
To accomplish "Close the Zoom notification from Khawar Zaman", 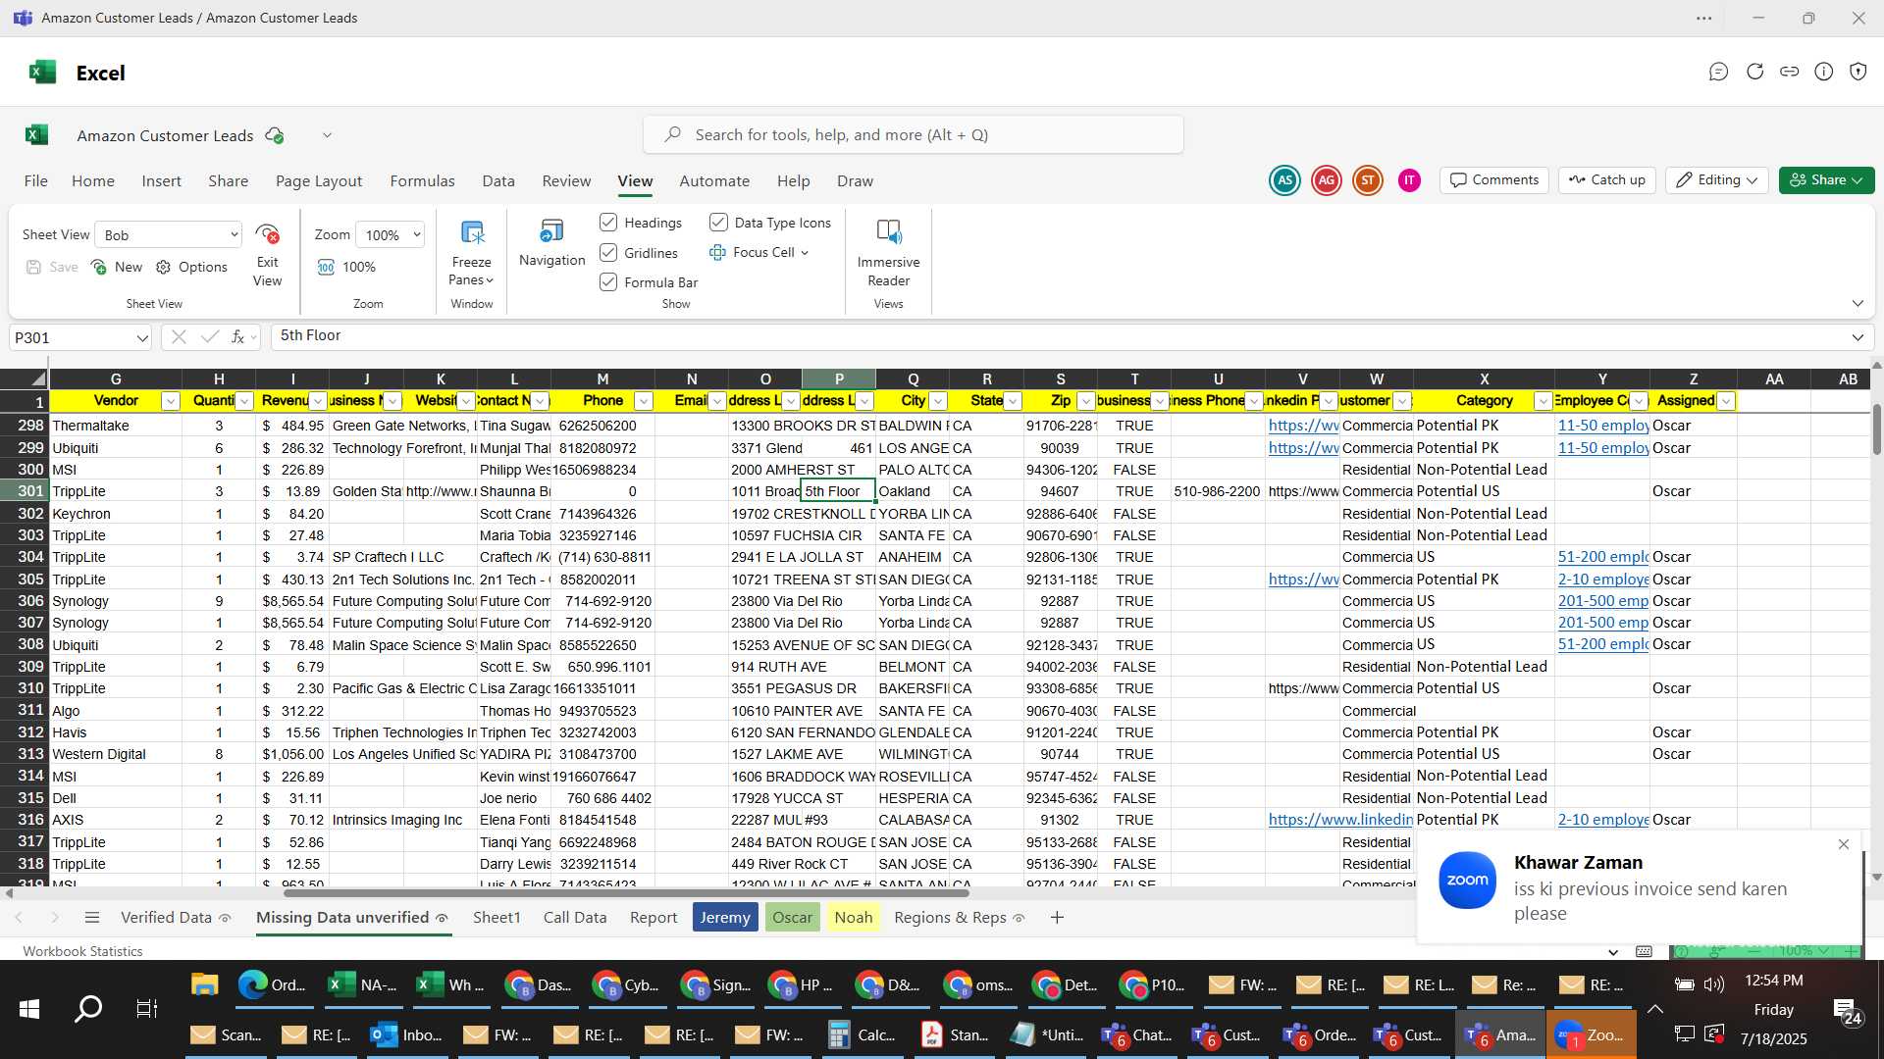I will 1843,844.
